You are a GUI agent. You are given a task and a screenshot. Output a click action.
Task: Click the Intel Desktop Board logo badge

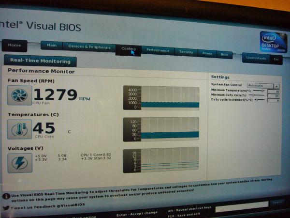pos(274,42)
